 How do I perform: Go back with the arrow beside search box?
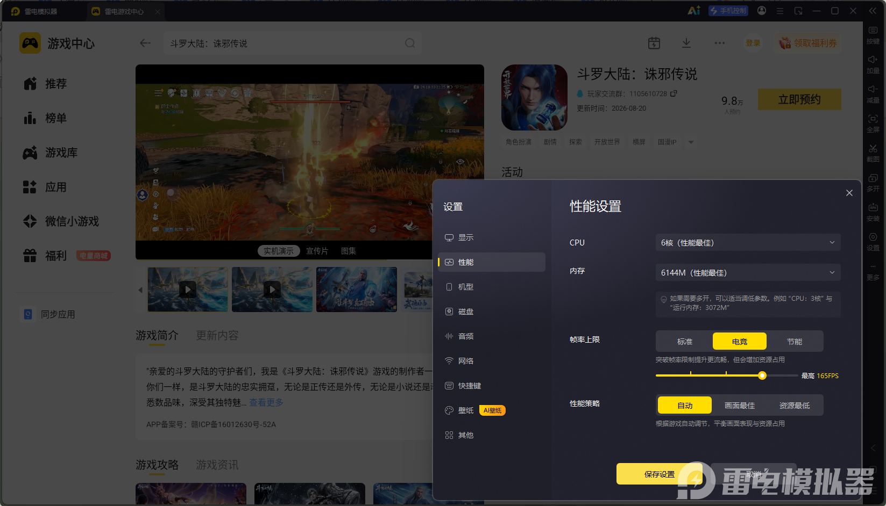click(145, 43)
